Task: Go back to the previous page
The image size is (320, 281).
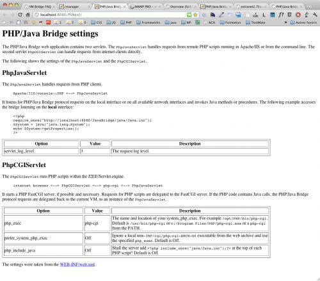Action: (4, 15)
